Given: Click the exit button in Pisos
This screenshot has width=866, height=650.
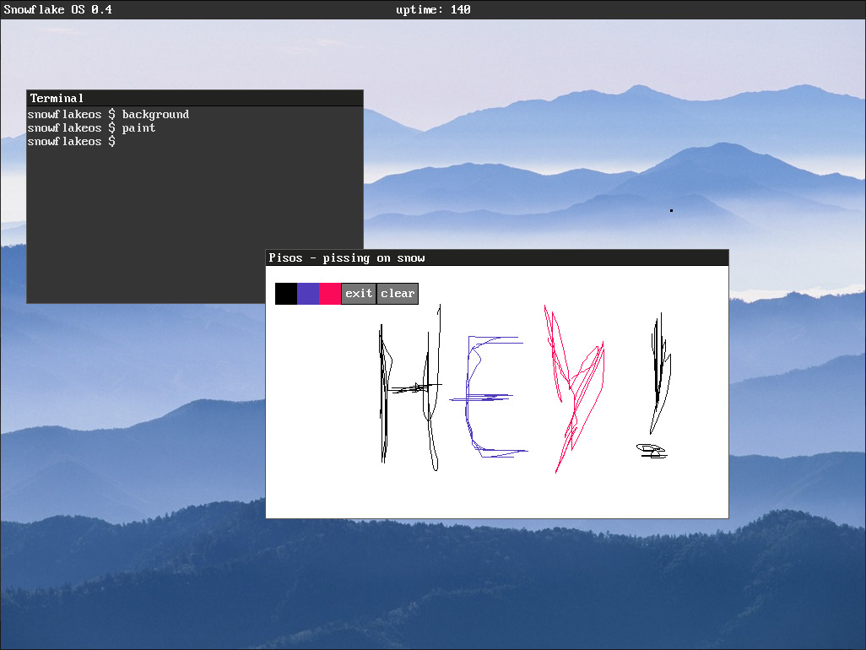Looking at the screenshot, I should [359, 294].
